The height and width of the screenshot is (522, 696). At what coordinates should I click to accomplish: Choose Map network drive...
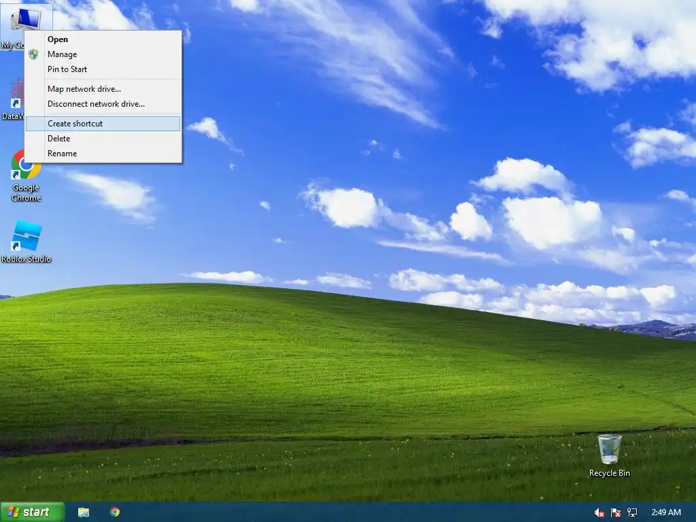(x=103, y=89)
